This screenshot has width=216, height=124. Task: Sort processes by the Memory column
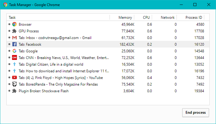[x=122, y=17]
